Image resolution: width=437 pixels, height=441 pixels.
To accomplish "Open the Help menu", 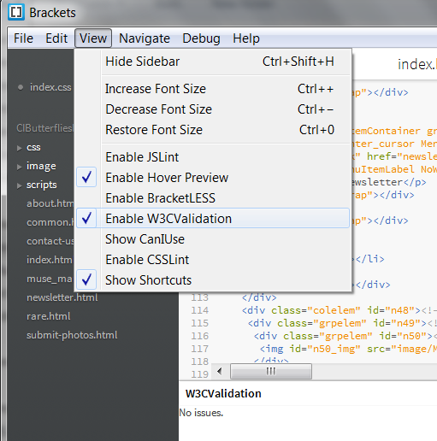I will click(246, 38).
